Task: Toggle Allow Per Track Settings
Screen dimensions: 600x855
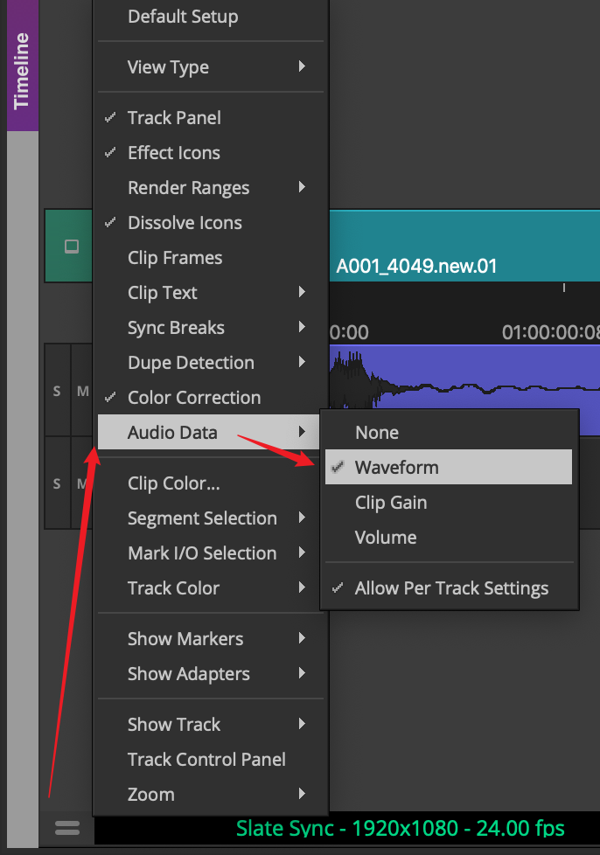Action: [451, 588]
